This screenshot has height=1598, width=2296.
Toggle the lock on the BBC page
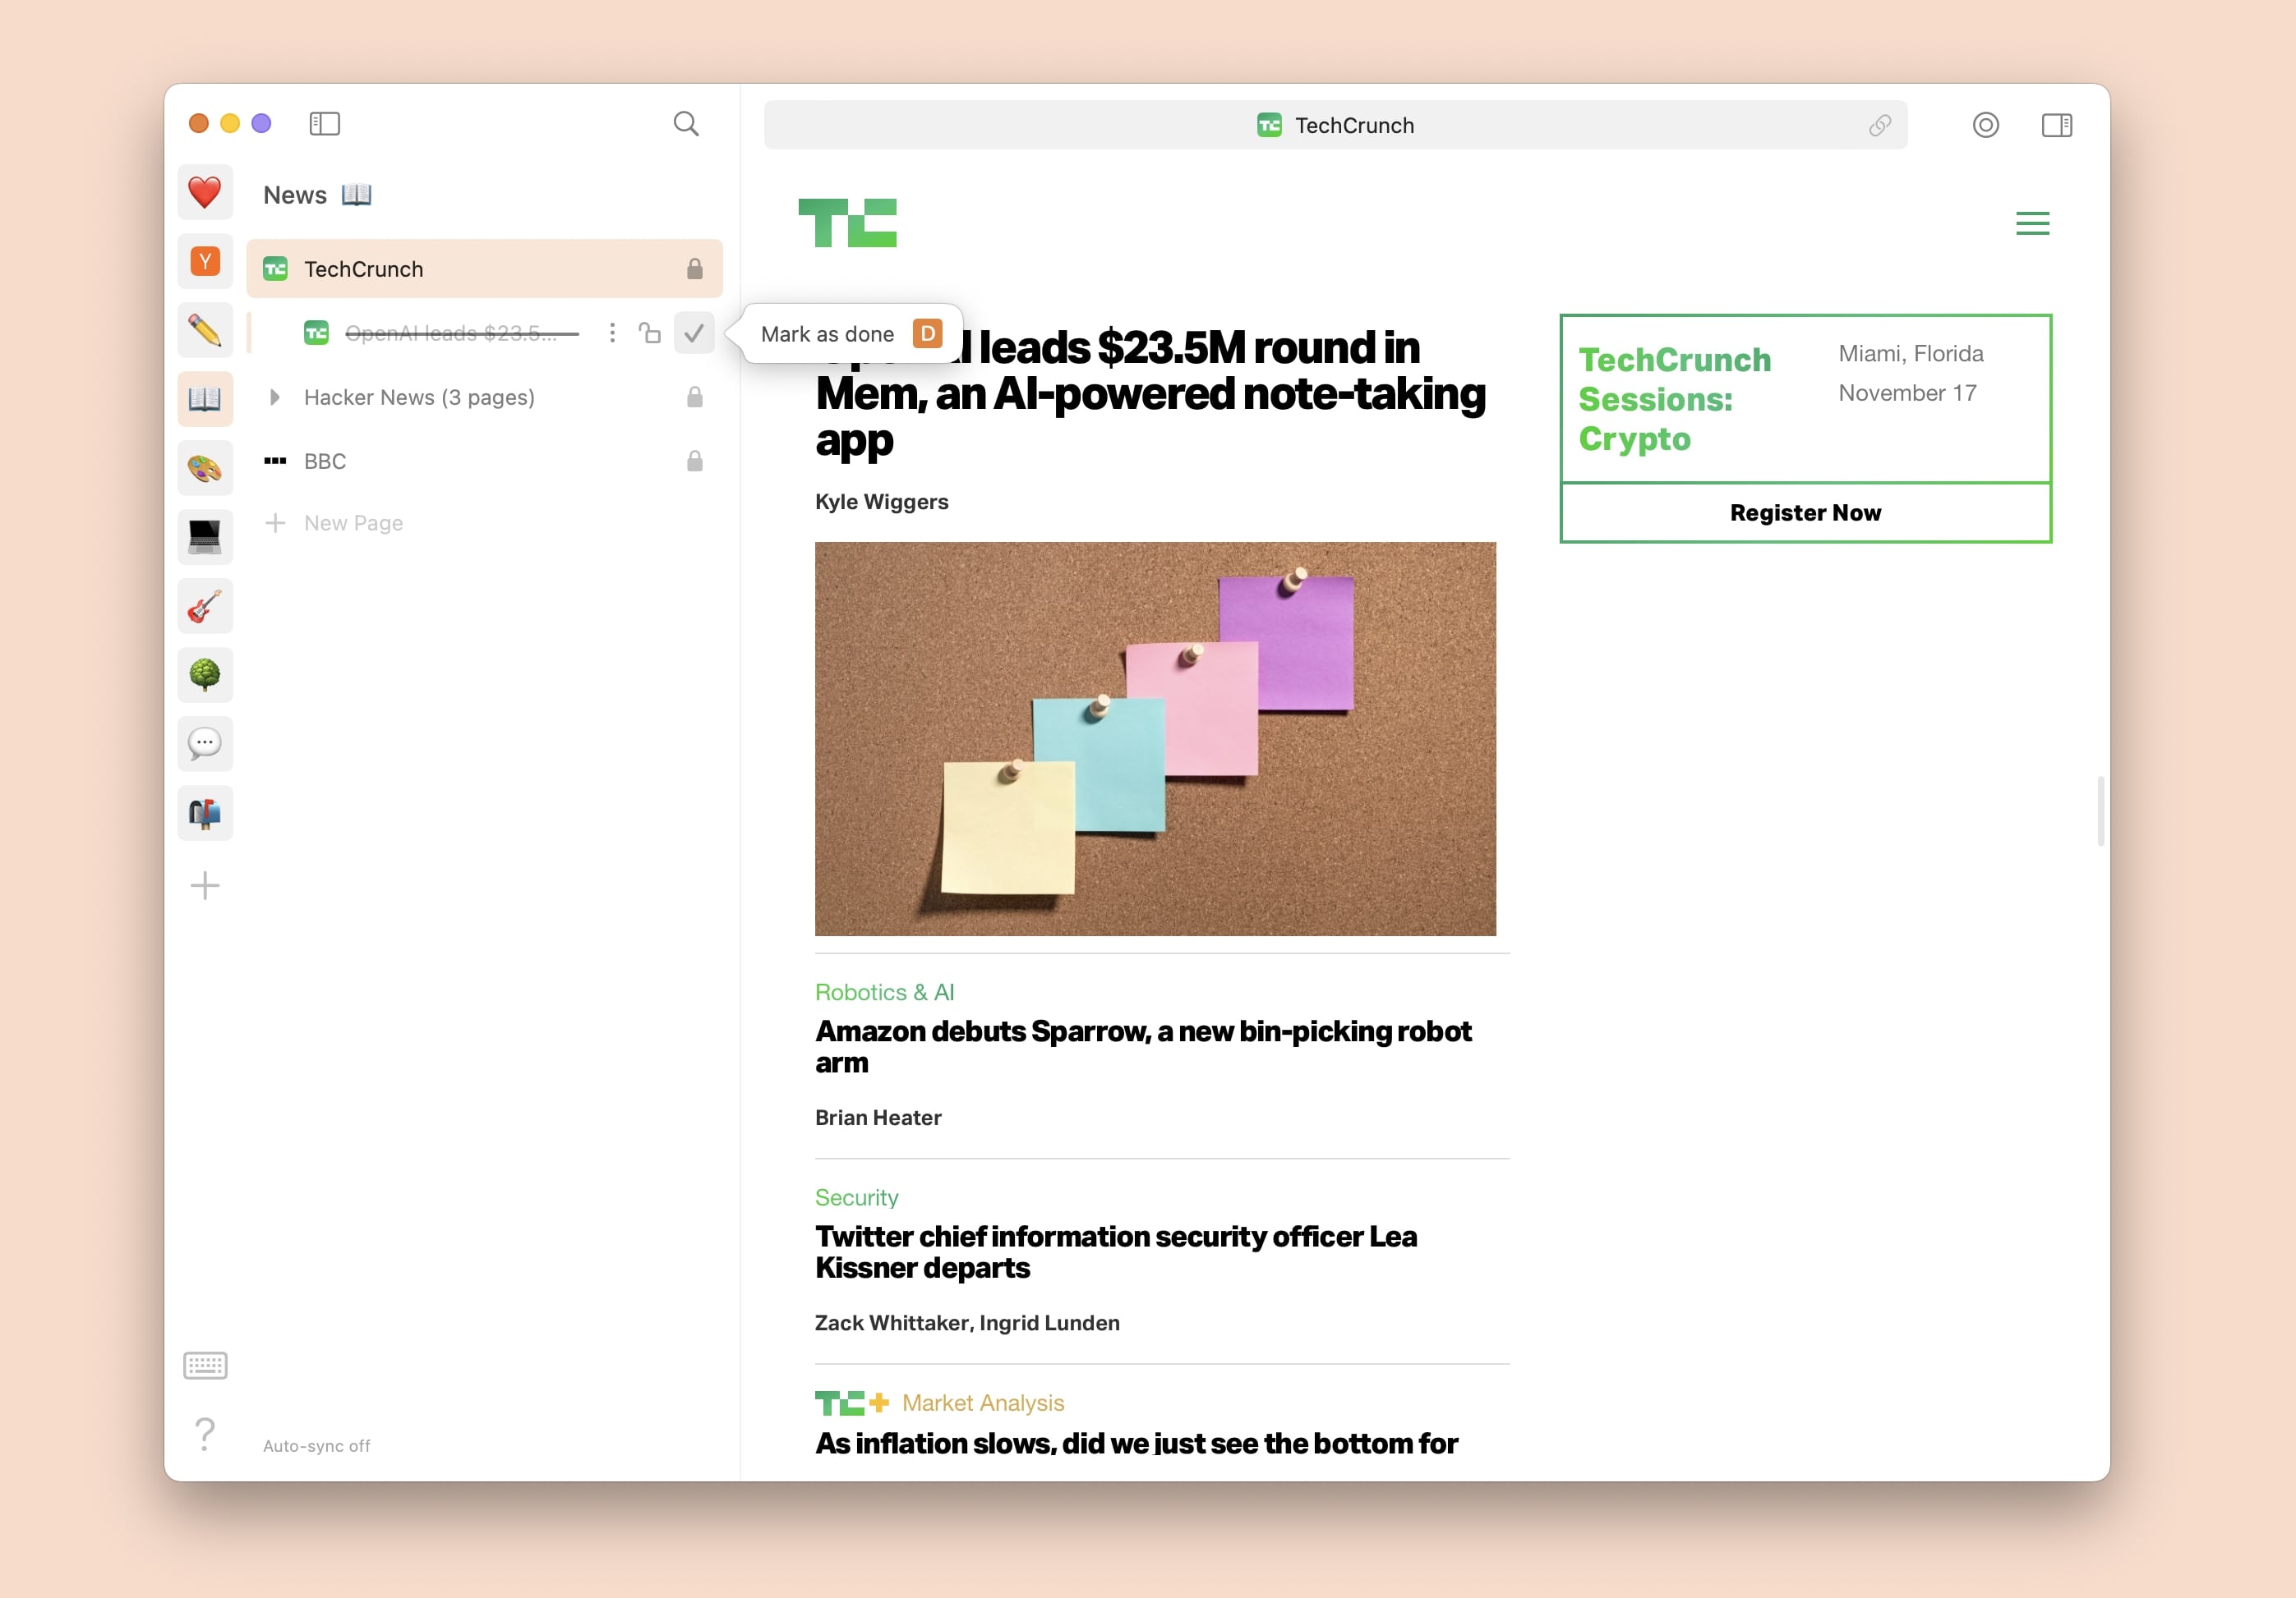click(694, 461)
